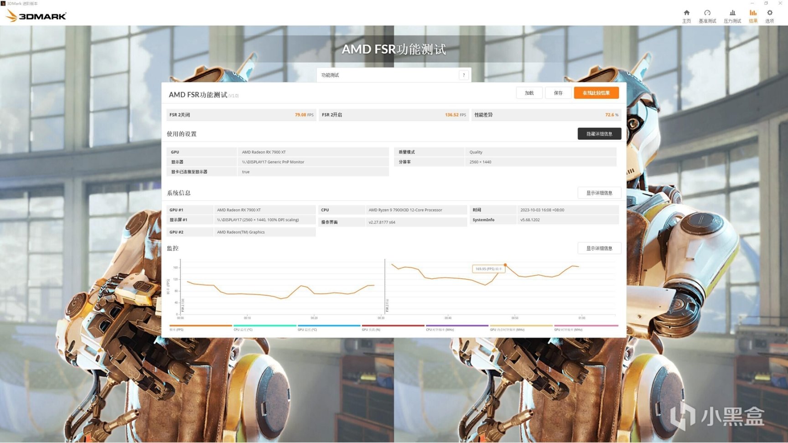Screen dimensions: 788x443
Task: Toggle the 帧率 (FPS) chart legend
Action: point(200,328)
